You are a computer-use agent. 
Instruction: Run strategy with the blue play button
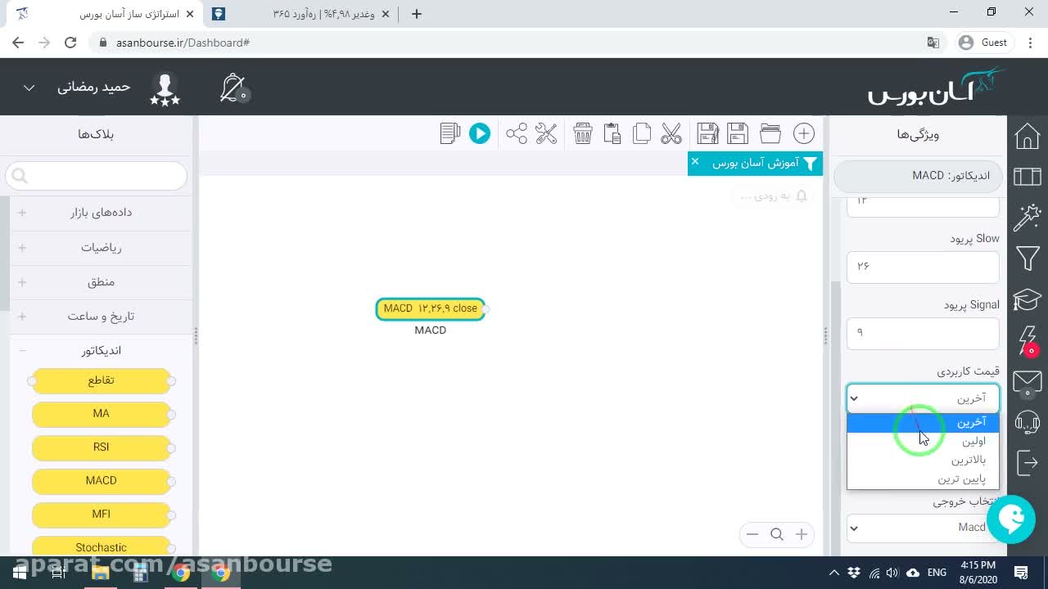[x=480, y=133]
